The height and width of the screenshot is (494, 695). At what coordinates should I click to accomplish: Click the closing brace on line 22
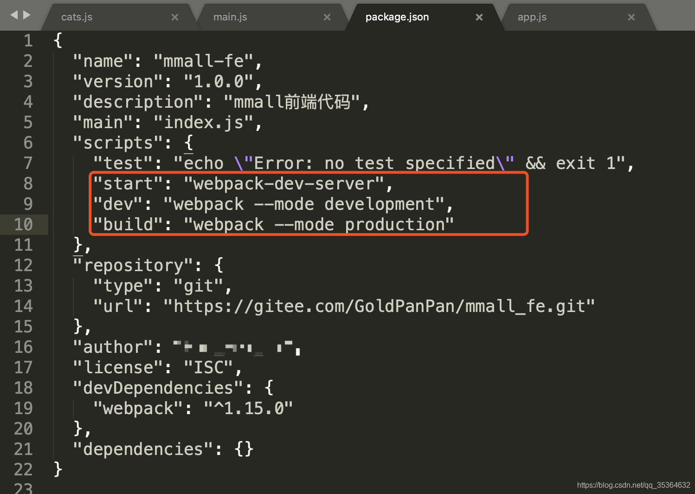(x=58, y=469)
